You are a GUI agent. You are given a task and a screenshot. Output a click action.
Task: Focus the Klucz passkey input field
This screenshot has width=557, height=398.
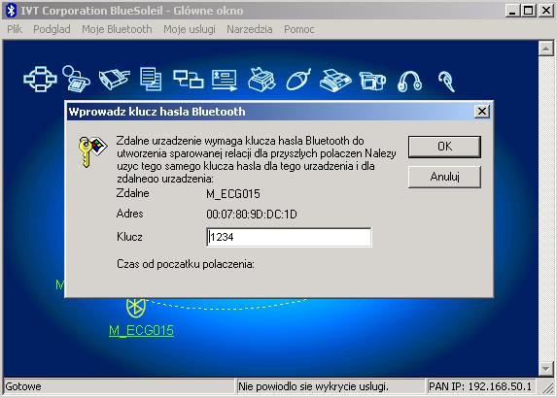coord(289,237)
